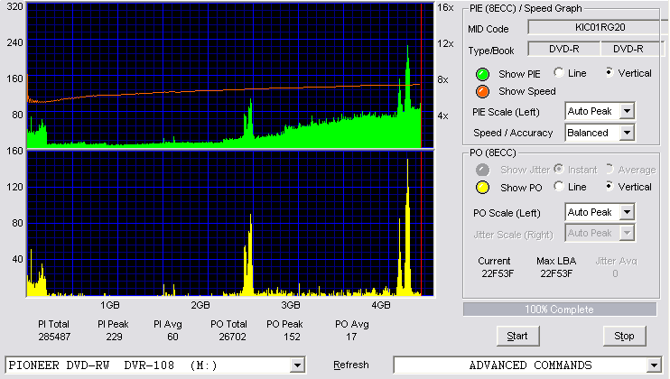The image size is (670, 379).
Task: Click the Show Speed label
Action: click(x=526, y=91)
